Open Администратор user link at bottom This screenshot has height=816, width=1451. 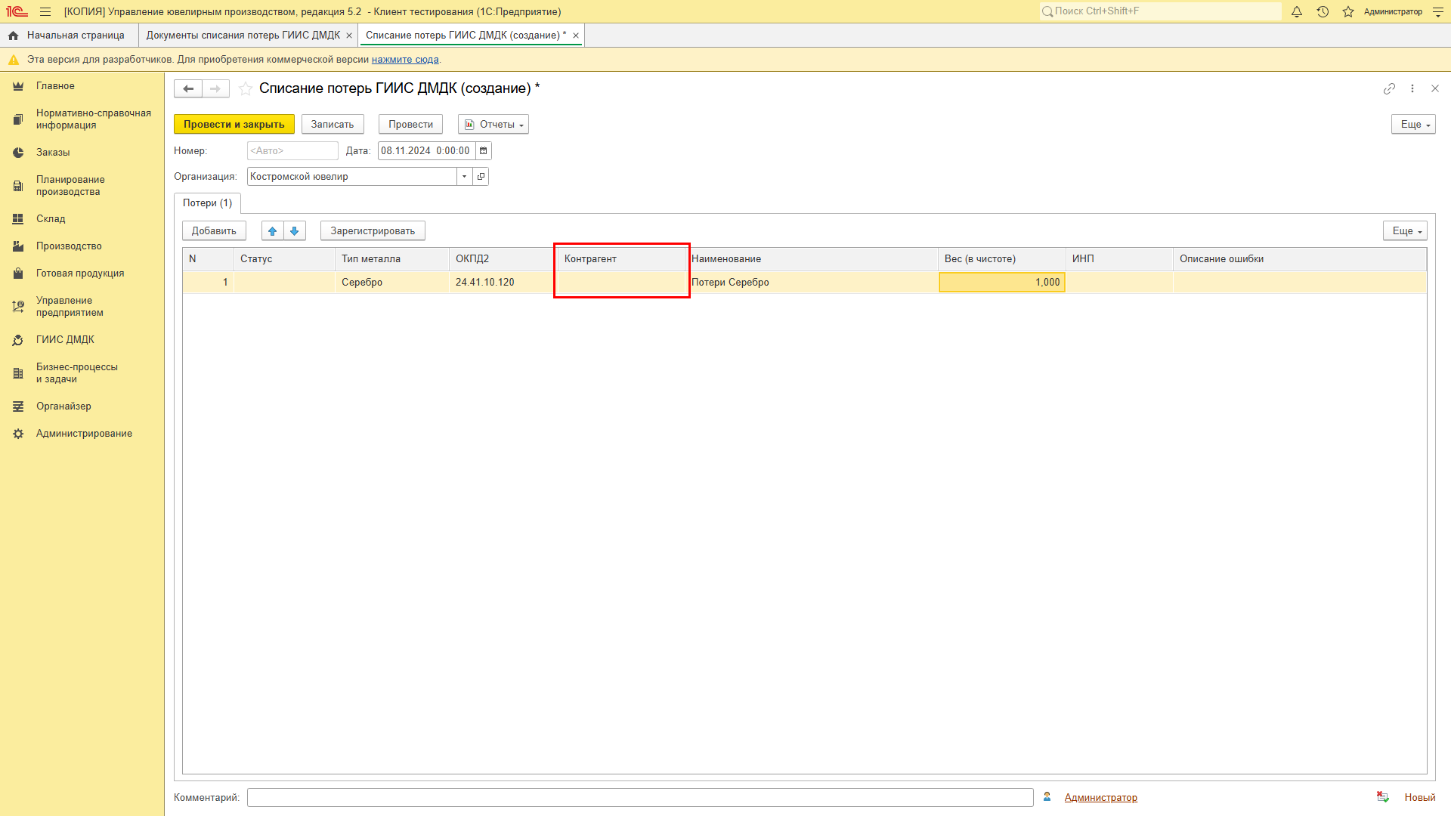[x=1100, y=798]
